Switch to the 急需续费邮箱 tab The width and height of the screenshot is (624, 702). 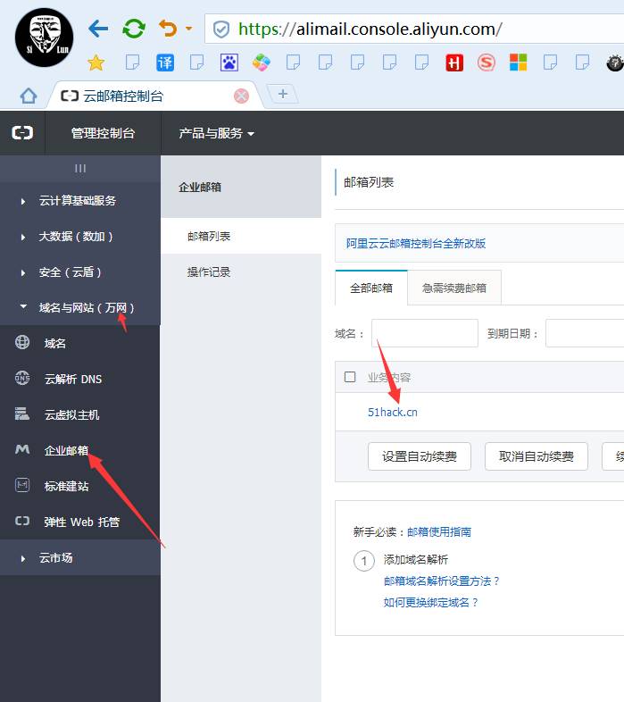454,288
